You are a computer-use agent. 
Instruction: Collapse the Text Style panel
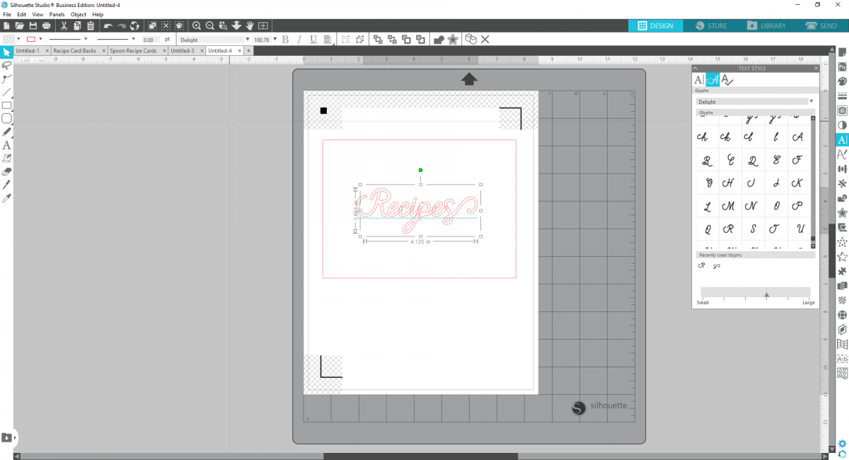(695, 69)
